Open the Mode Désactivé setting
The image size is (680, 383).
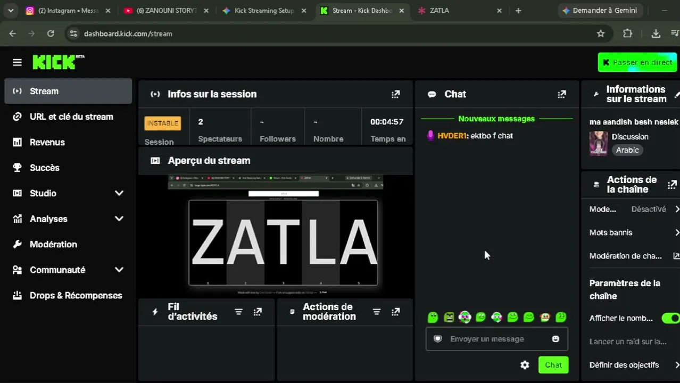[634, 209]
